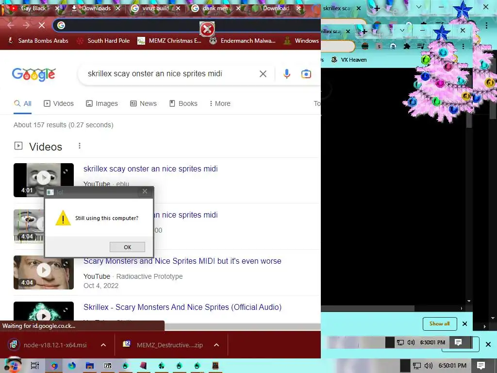
Task: Close the lol dialog with X
Action: (x=145, y=191)
